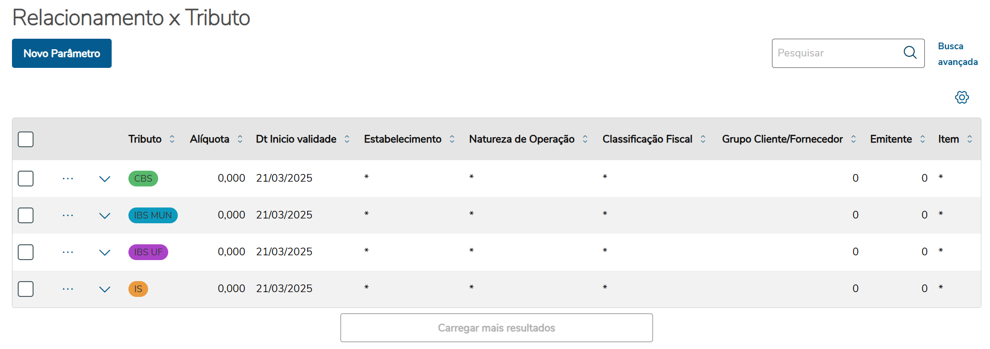The height and width of the screenshot is (349, 990).
Task: Open the actions menu for IS row
Action: pyautogui.click(x=68, y=289)
